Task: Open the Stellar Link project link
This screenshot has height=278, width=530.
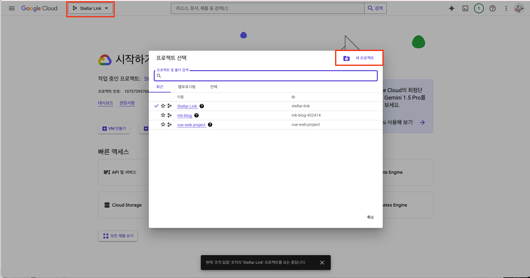Action: point(187,106)
